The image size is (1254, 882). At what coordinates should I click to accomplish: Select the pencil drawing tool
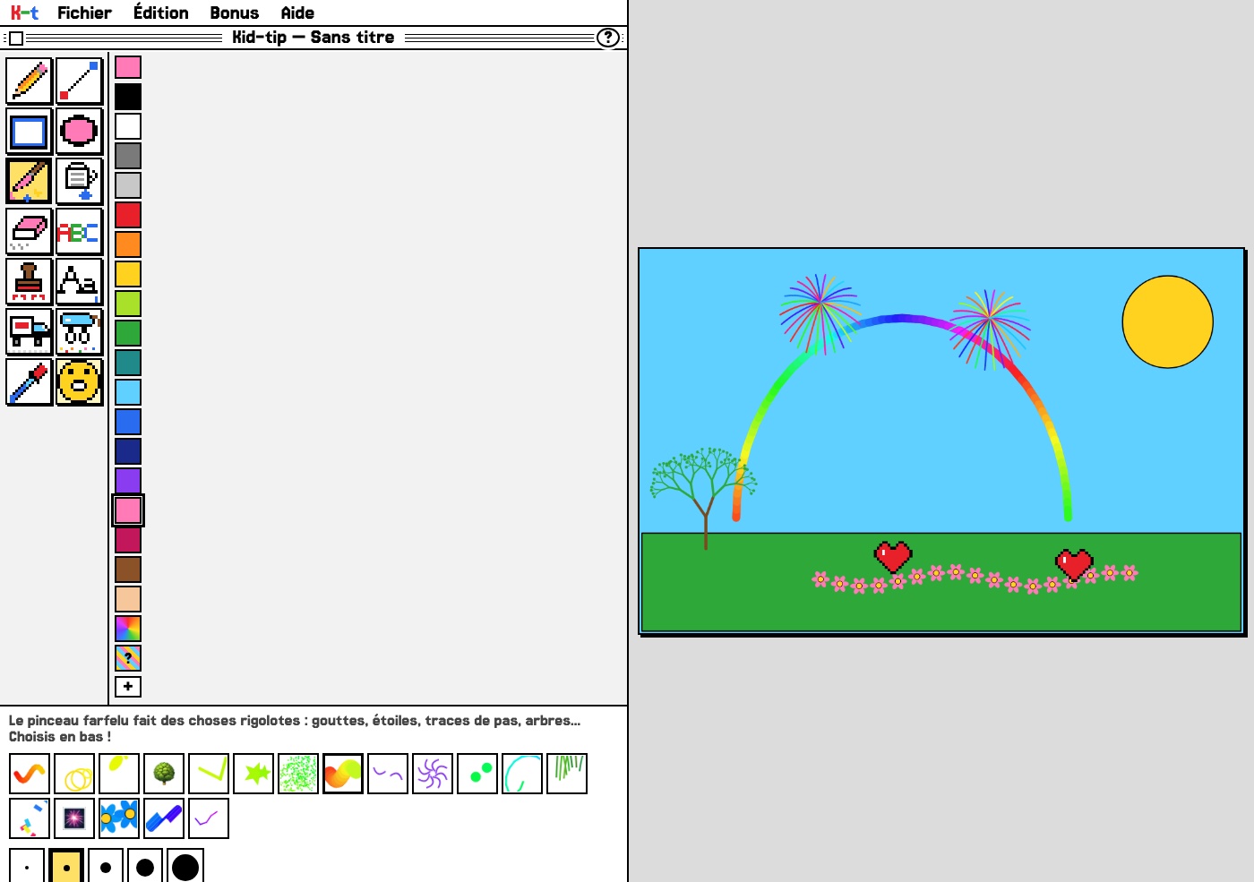click(30, 81)
